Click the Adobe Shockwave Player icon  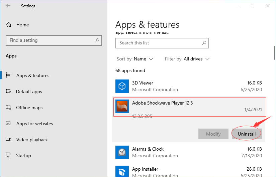(122, 106)
